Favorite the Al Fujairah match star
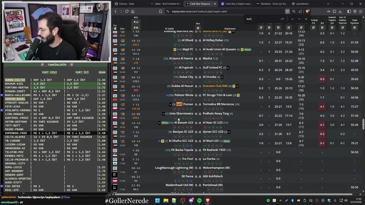The height and width of the screenshot is (205, 365). coord(115,68)
